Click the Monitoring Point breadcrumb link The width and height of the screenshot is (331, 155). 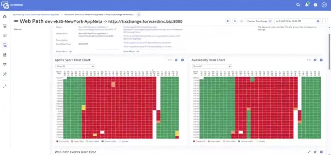pos(36,15)
